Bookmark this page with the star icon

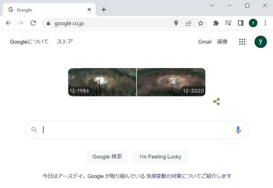click(x=200, y=23)
